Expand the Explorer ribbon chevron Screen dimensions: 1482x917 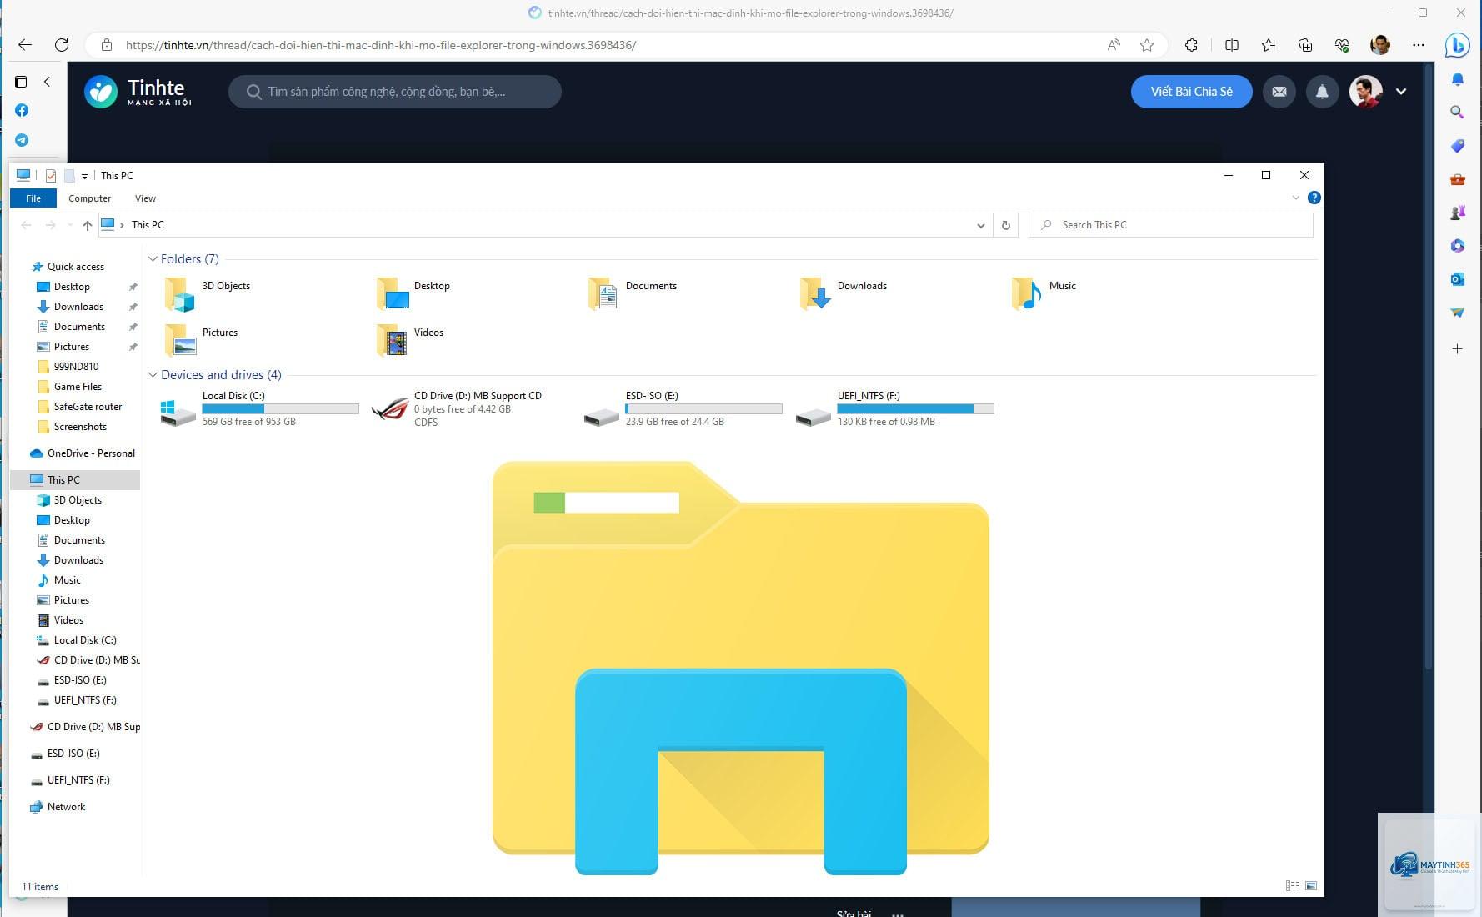(1295, 198)
